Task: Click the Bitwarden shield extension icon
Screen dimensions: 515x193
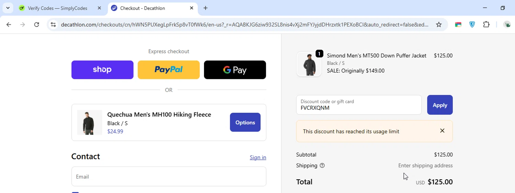Action: [472, 24]
